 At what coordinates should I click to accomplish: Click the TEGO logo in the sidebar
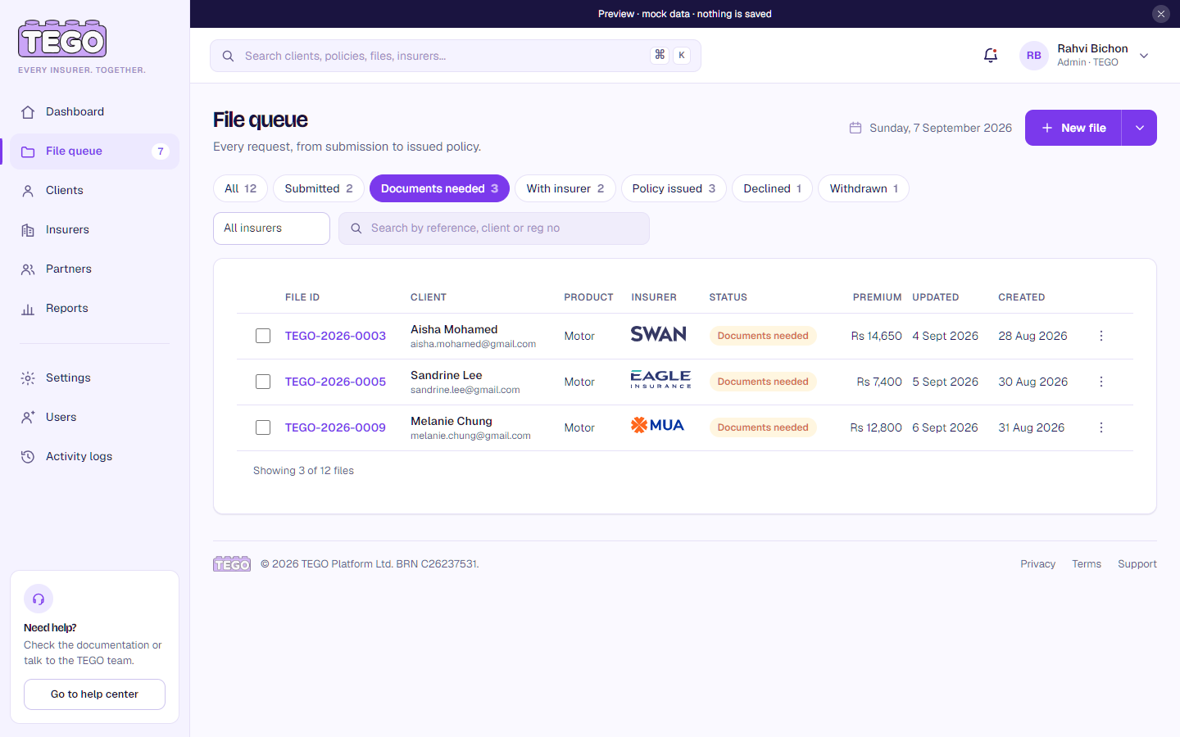point(62,38)
